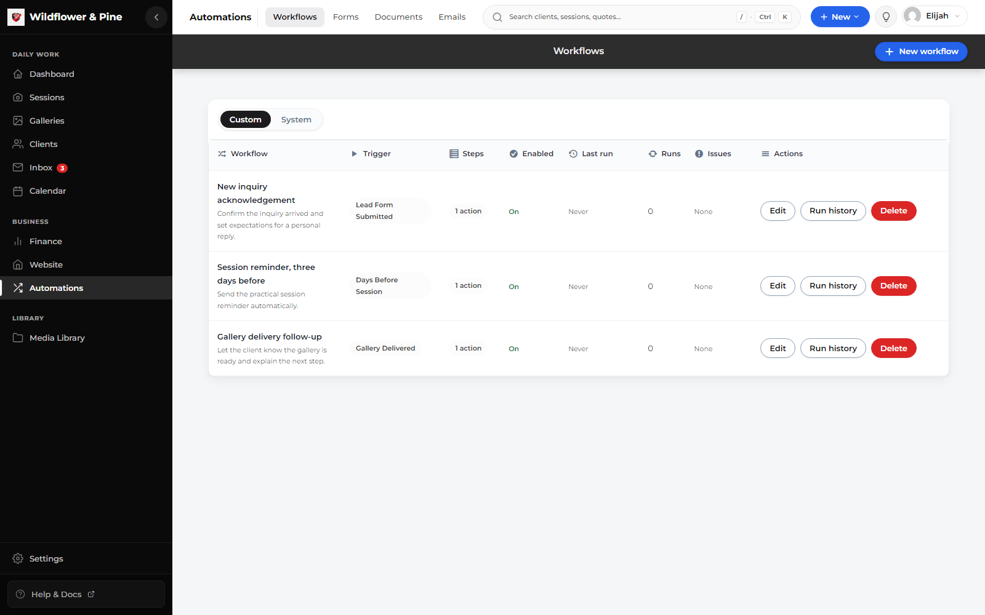Open Settings from the sidebar
This screenshot has width=985, height=615.
coord(86,558)
